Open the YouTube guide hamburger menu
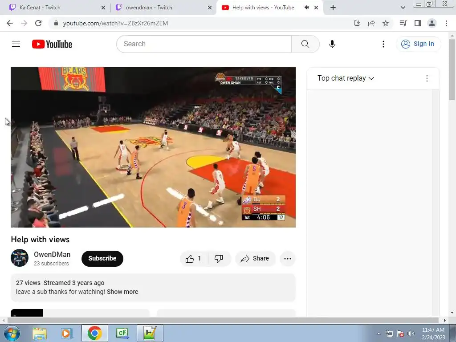 16,44
